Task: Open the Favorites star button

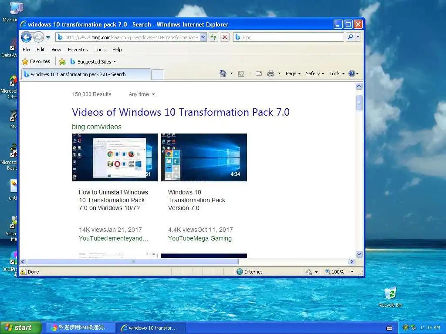Action: 36,61
